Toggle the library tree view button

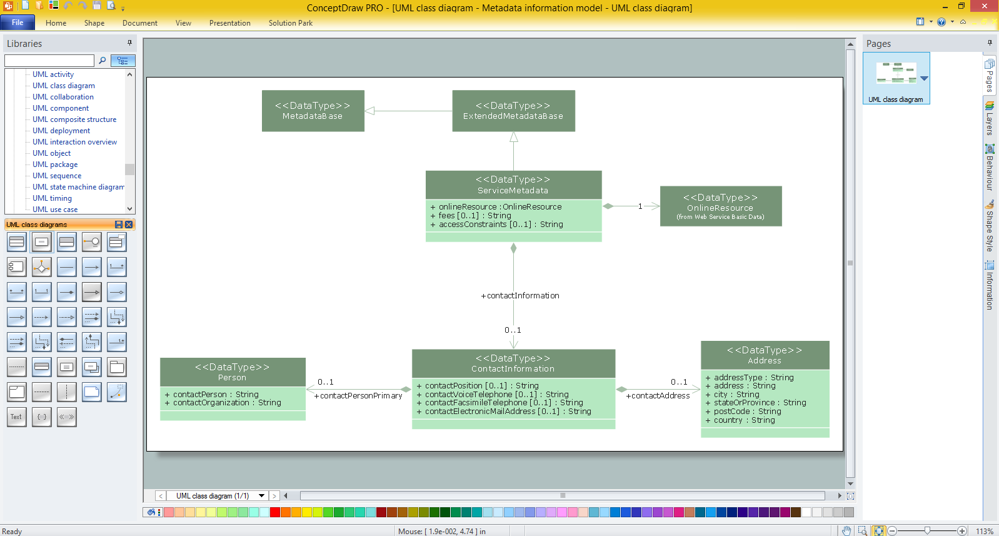click(123, 61)
